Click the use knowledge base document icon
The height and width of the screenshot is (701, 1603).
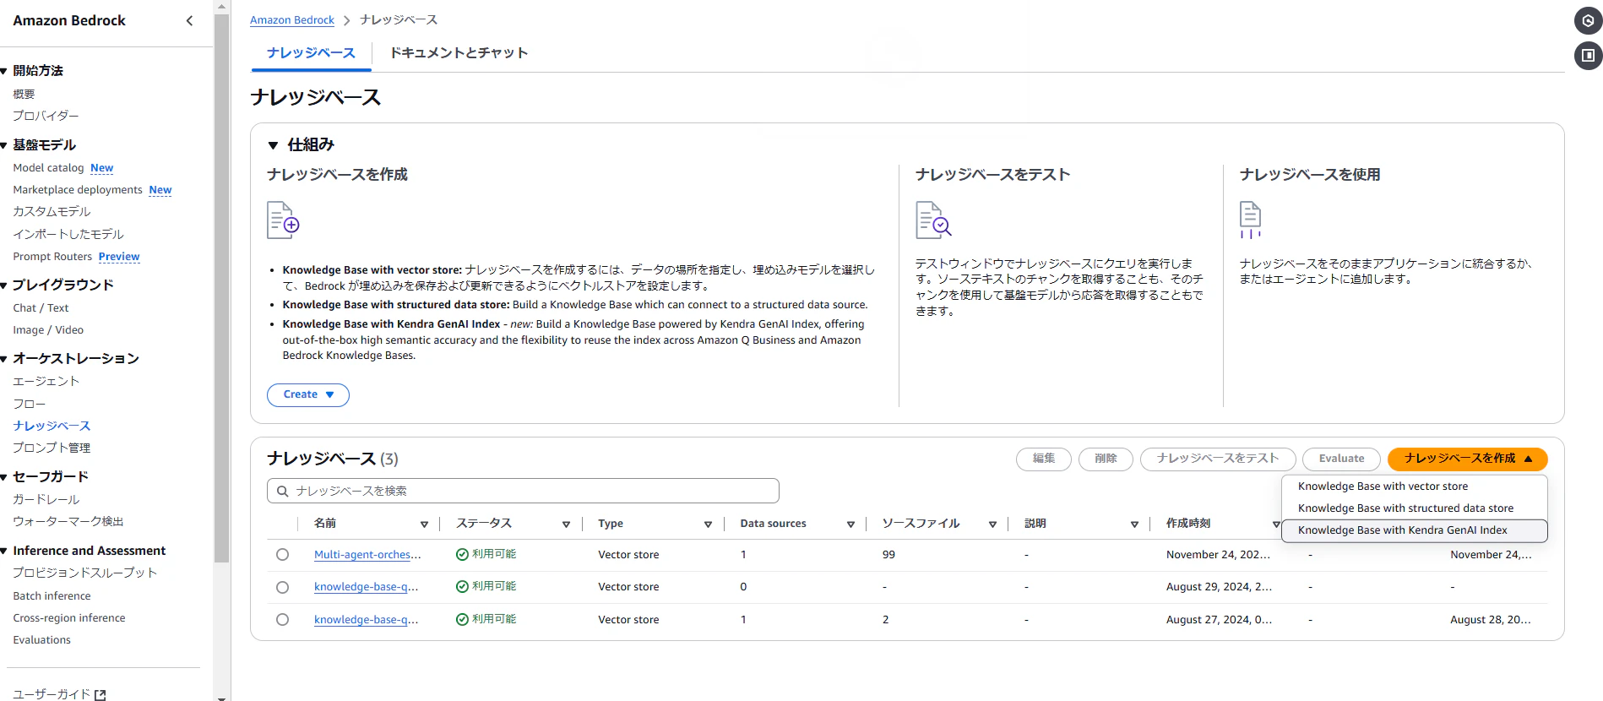(x=1250, y=220)
